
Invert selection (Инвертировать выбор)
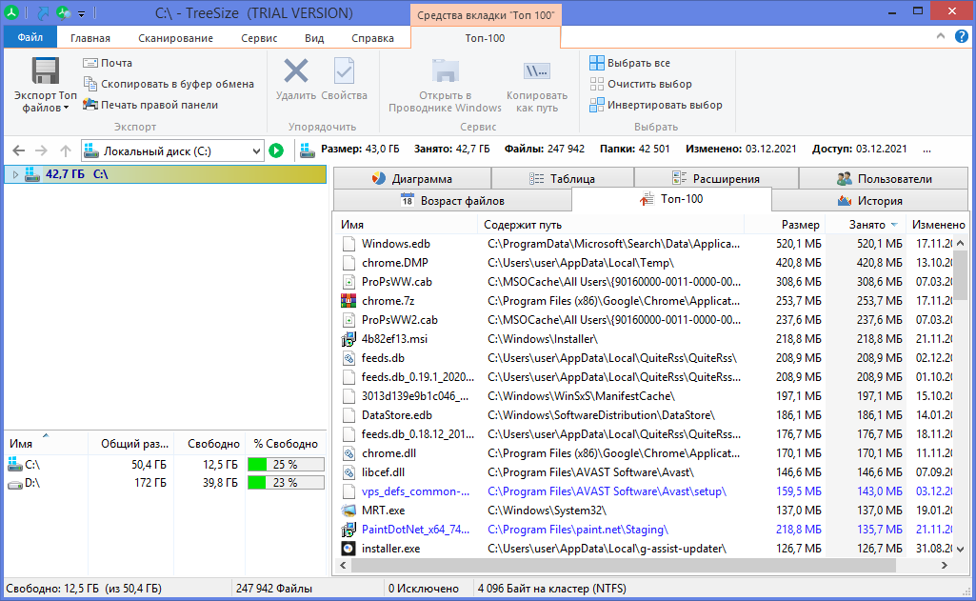pos(656,106)
